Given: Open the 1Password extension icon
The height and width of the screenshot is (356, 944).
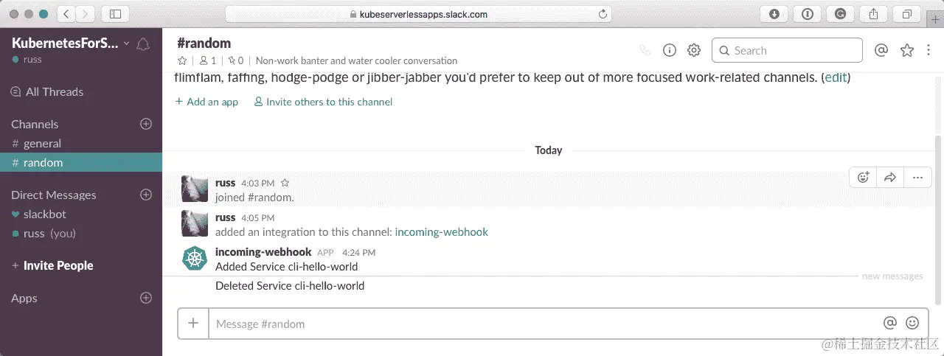Looking at the screenshot, I should (808, 13).
